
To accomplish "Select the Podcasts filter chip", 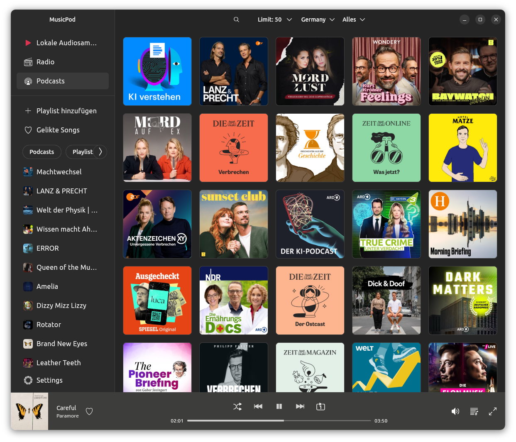I will tap(42, 152).
